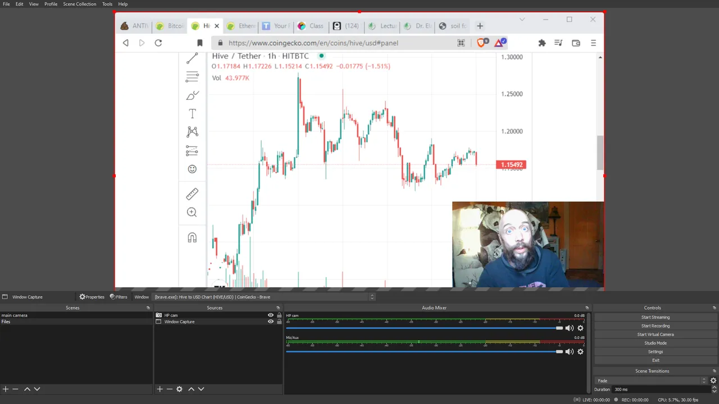
Task: Pop out the Scene Transitions dock
Action: pyautogui.click(x=715, y=371)
